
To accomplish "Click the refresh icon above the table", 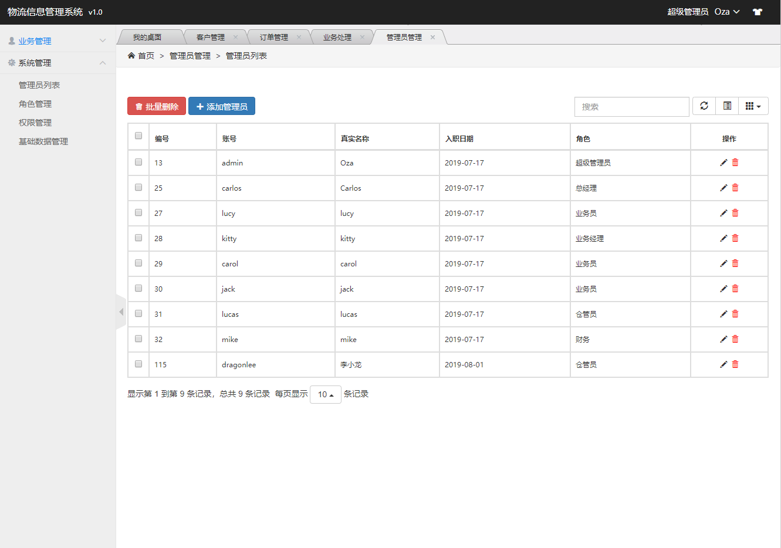I will pyautogui.click(x=704, y=106).
